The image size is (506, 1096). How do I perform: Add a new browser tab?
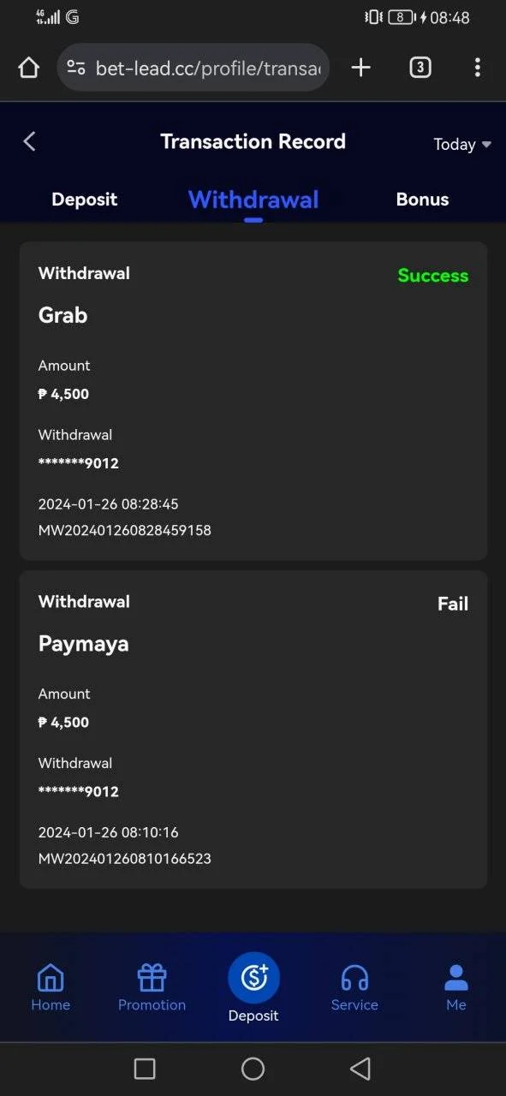[x=361, y=68]
